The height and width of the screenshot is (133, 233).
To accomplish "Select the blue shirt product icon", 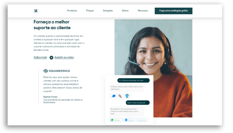I will click(127, 96).
